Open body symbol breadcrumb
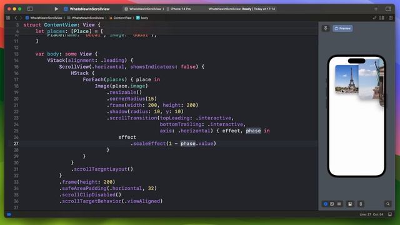The image size is (400, 225). tap(142, 18)
